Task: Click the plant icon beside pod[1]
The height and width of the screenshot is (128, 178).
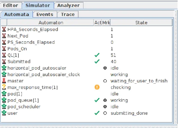Action: coord(4,94)
